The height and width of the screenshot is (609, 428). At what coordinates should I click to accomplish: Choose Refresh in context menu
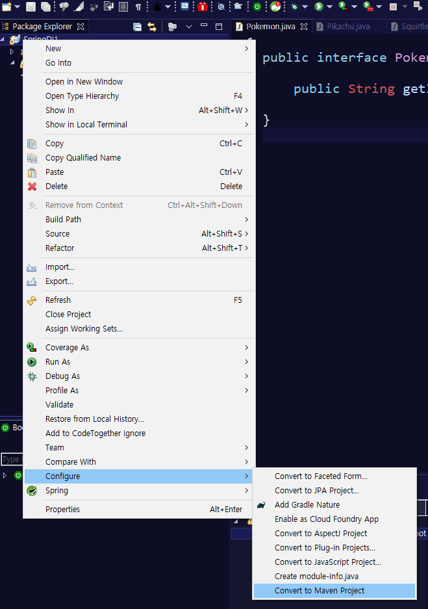[140, 300]
